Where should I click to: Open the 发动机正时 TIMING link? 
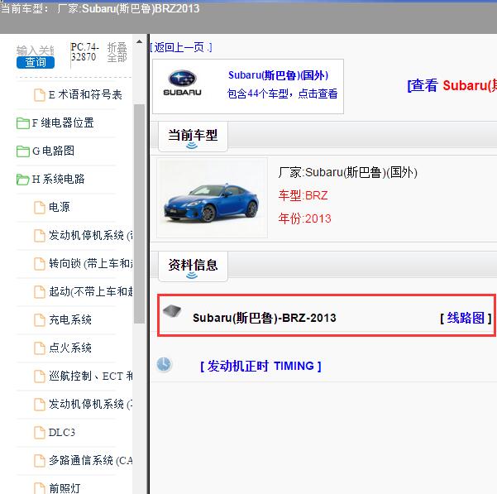point(260,366)
